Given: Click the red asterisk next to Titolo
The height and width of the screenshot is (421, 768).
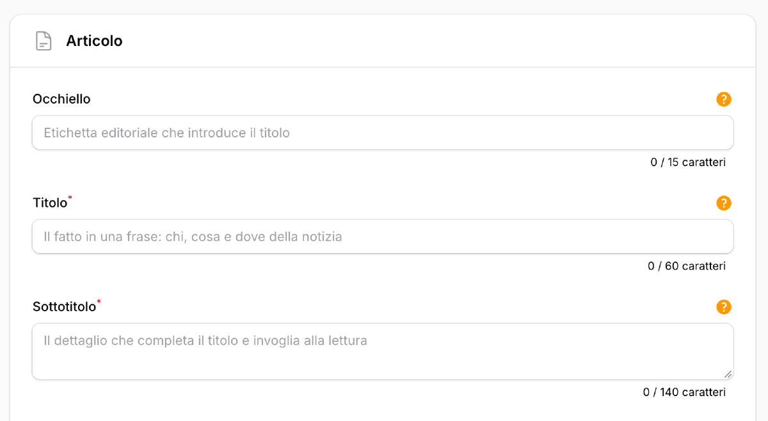Looking at the screenshot, I should (x=70, y=199).
